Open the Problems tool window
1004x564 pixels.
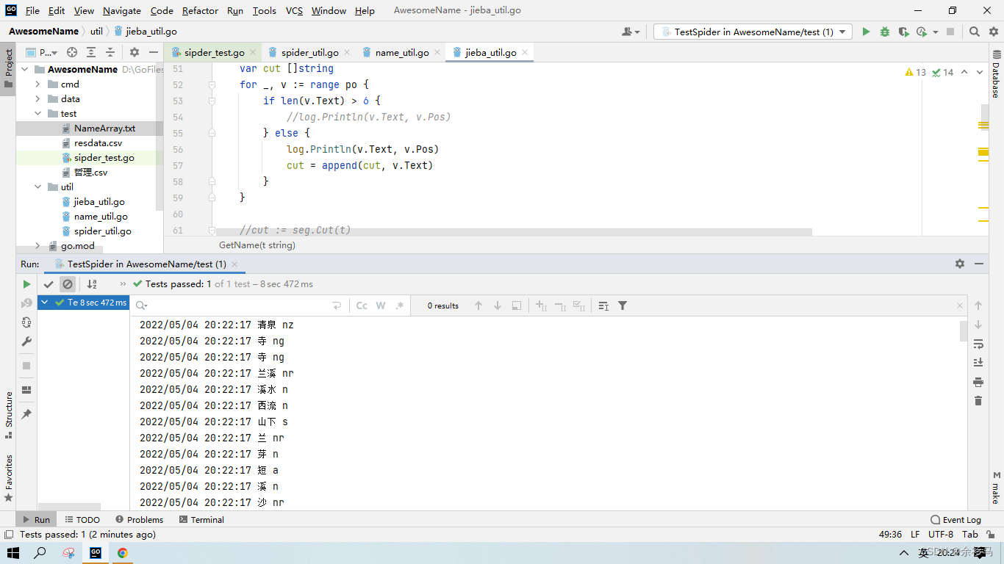point(139,519)
